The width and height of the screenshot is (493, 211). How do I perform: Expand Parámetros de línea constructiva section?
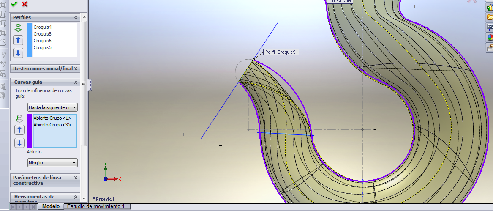point(76,178)
